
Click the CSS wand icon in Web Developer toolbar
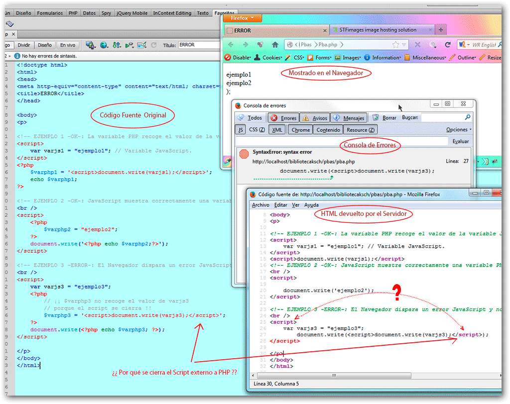[x=288, y=58]
